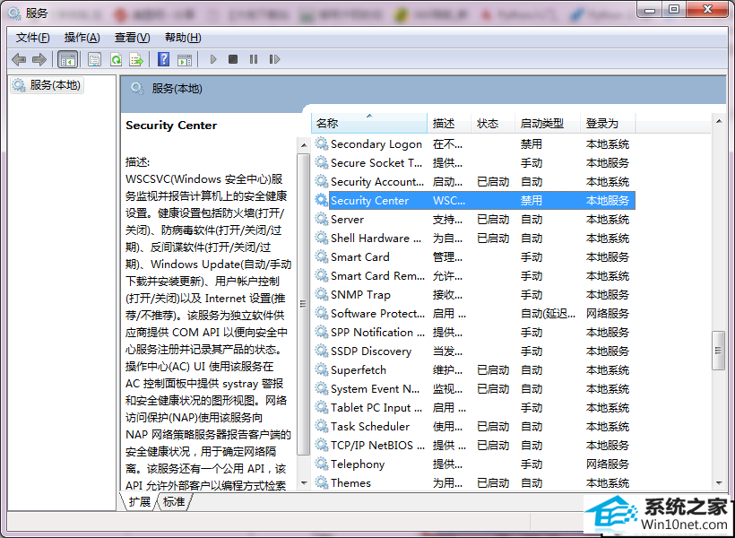The image size is (735, 538).
Task: Select the Software Protect... service row
Action: (x=474, y=313)
